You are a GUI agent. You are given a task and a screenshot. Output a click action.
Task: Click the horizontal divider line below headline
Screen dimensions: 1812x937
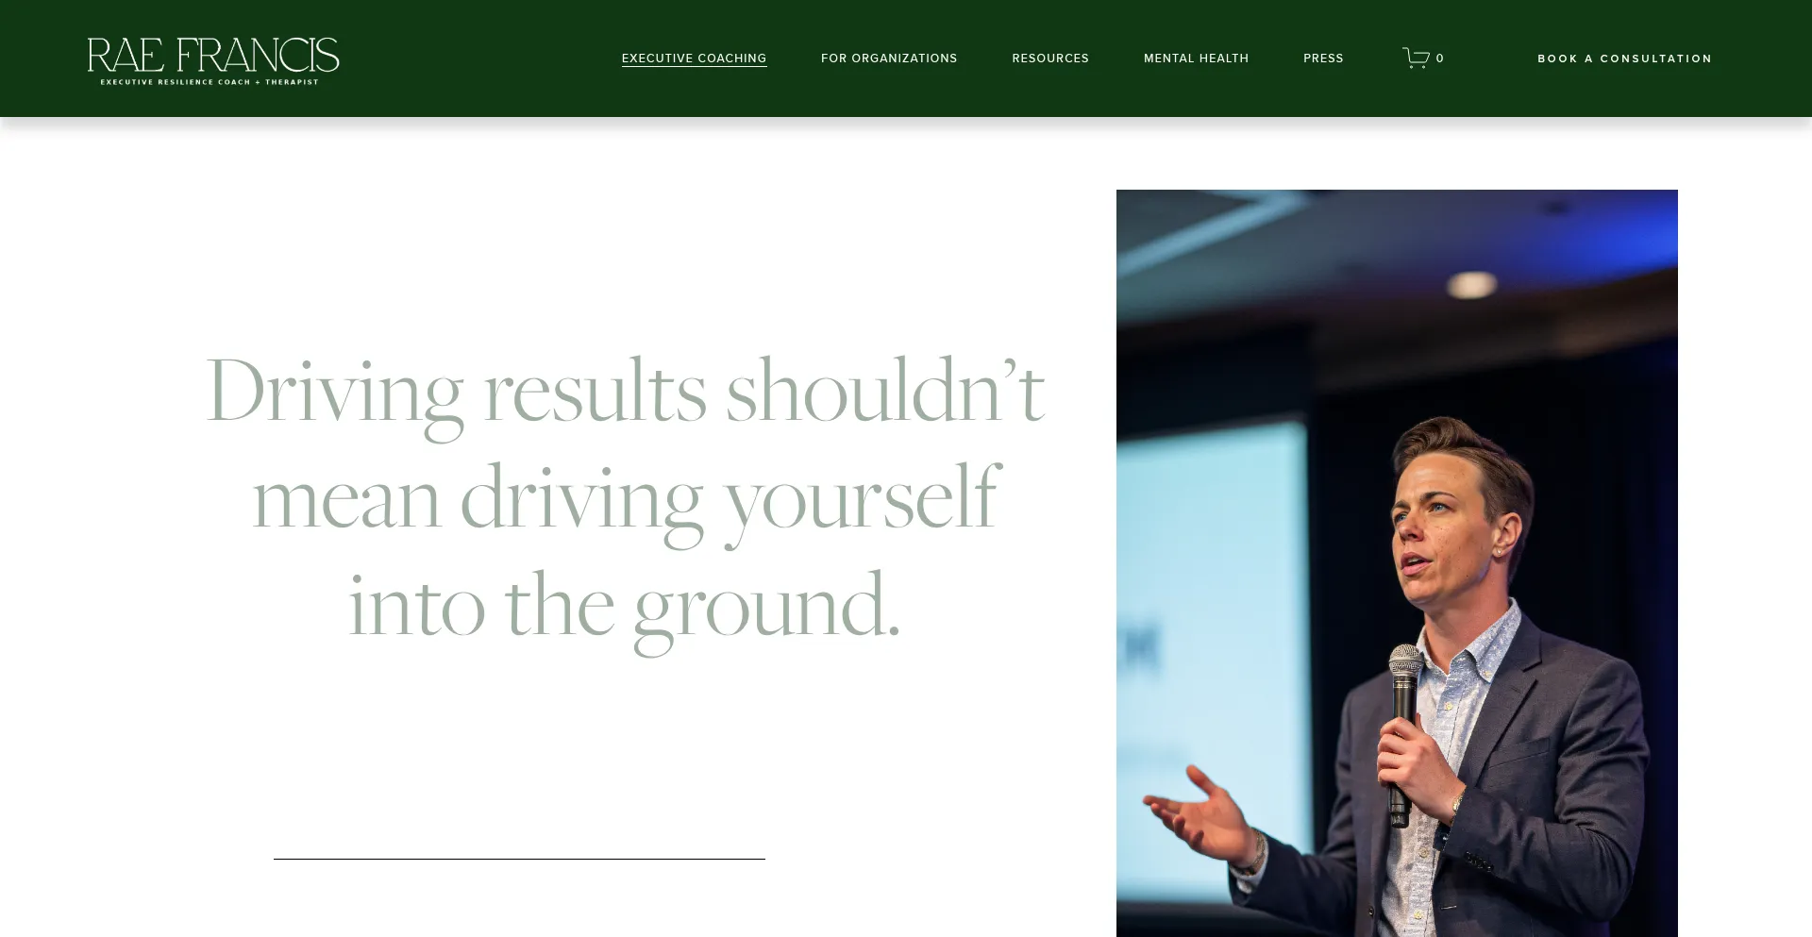(519, 859)
